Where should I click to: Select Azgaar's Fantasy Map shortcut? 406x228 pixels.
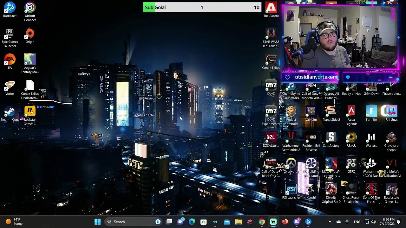click(x=30, y=64)
